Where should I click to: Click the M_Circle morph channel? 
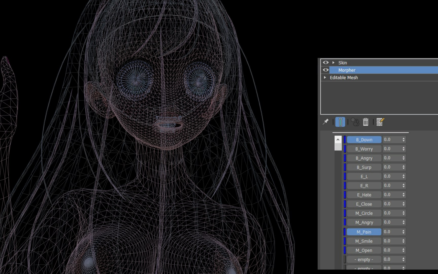click(x=364, y=213)
